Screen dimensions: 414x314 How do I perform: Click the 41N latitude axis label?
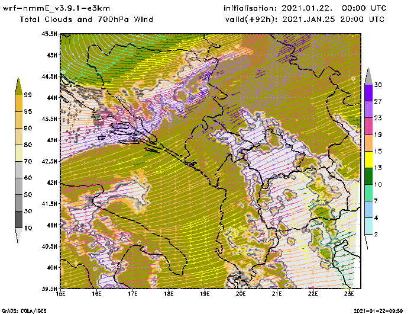[52, 225]
